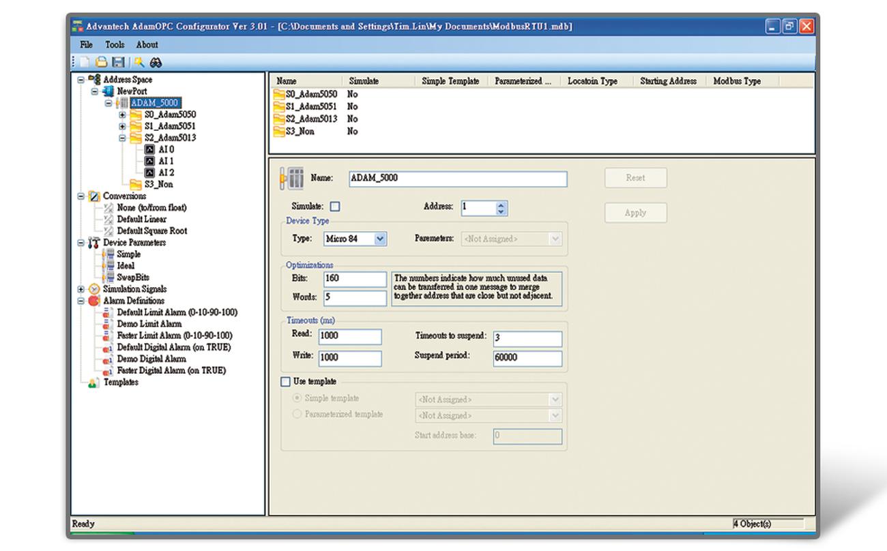Expand the Simulation Signals node
Screen dimensions: 887x551
(81, 289)
